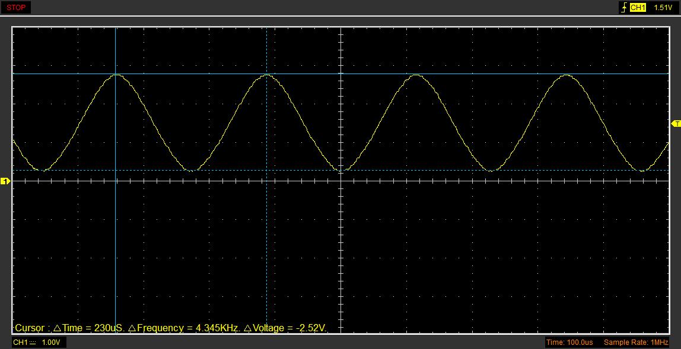The image size is (681, 349).
Task: Click the Time: 100.0us timebase readout
Action: tap(569, 342)
